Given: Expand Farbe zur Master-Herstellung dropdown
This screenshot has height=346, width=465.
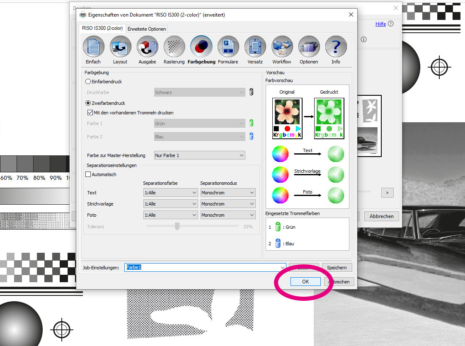Looking at the screenshot, I should (x=199, y=155).
